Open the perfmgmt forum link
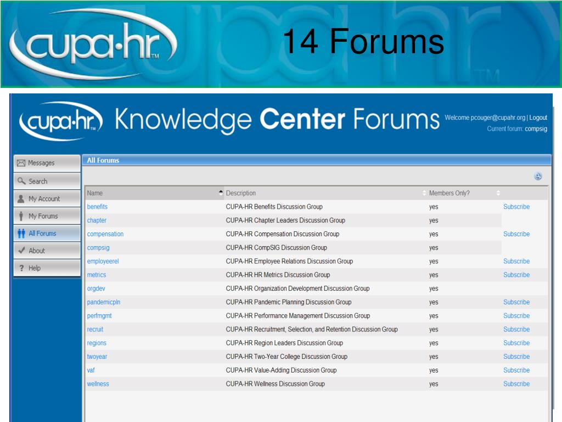562x422 pixels. (x=99, y=316)
